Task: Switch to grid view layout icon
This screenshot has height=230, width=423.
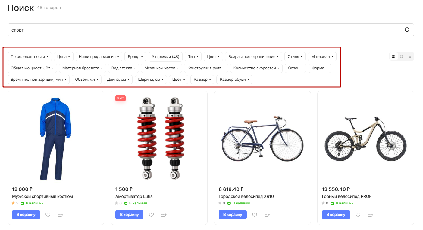Action: pos(393,56)
